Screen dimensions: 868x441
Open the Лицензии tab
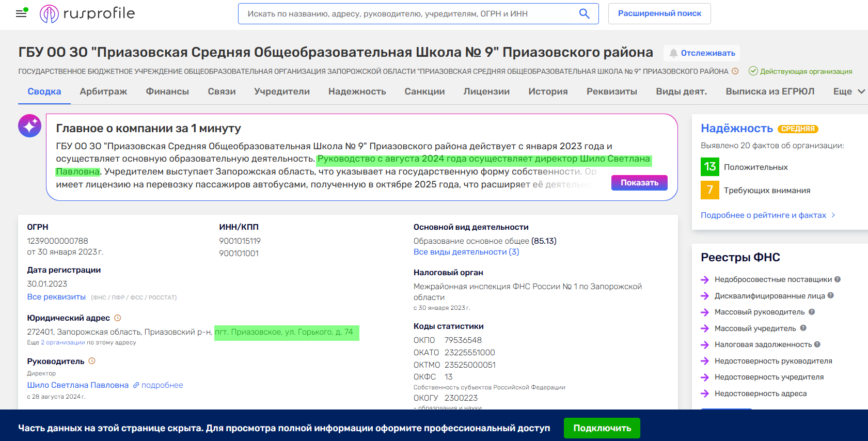click(x=486, y=91)
